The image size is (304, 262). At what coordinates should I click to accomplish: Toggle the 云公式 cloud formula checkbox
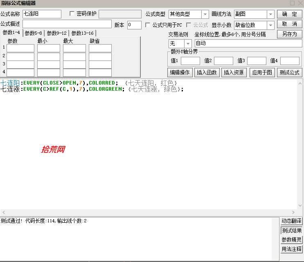coord(189,25)
